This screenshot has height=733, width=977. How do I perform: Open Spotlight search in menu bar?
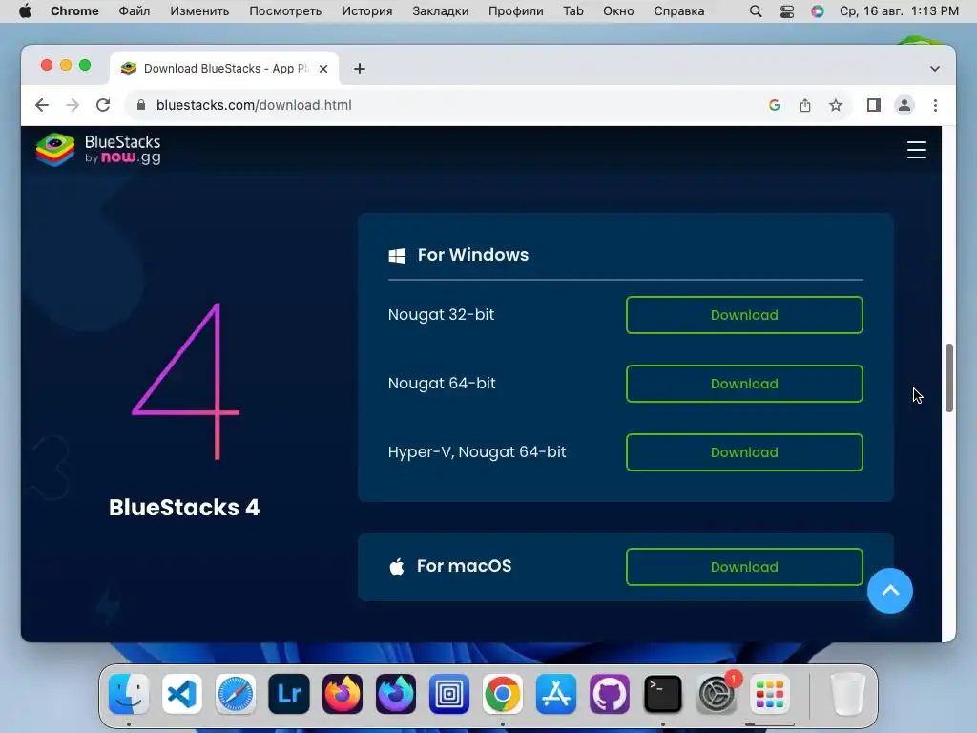(x=756, y=11)
